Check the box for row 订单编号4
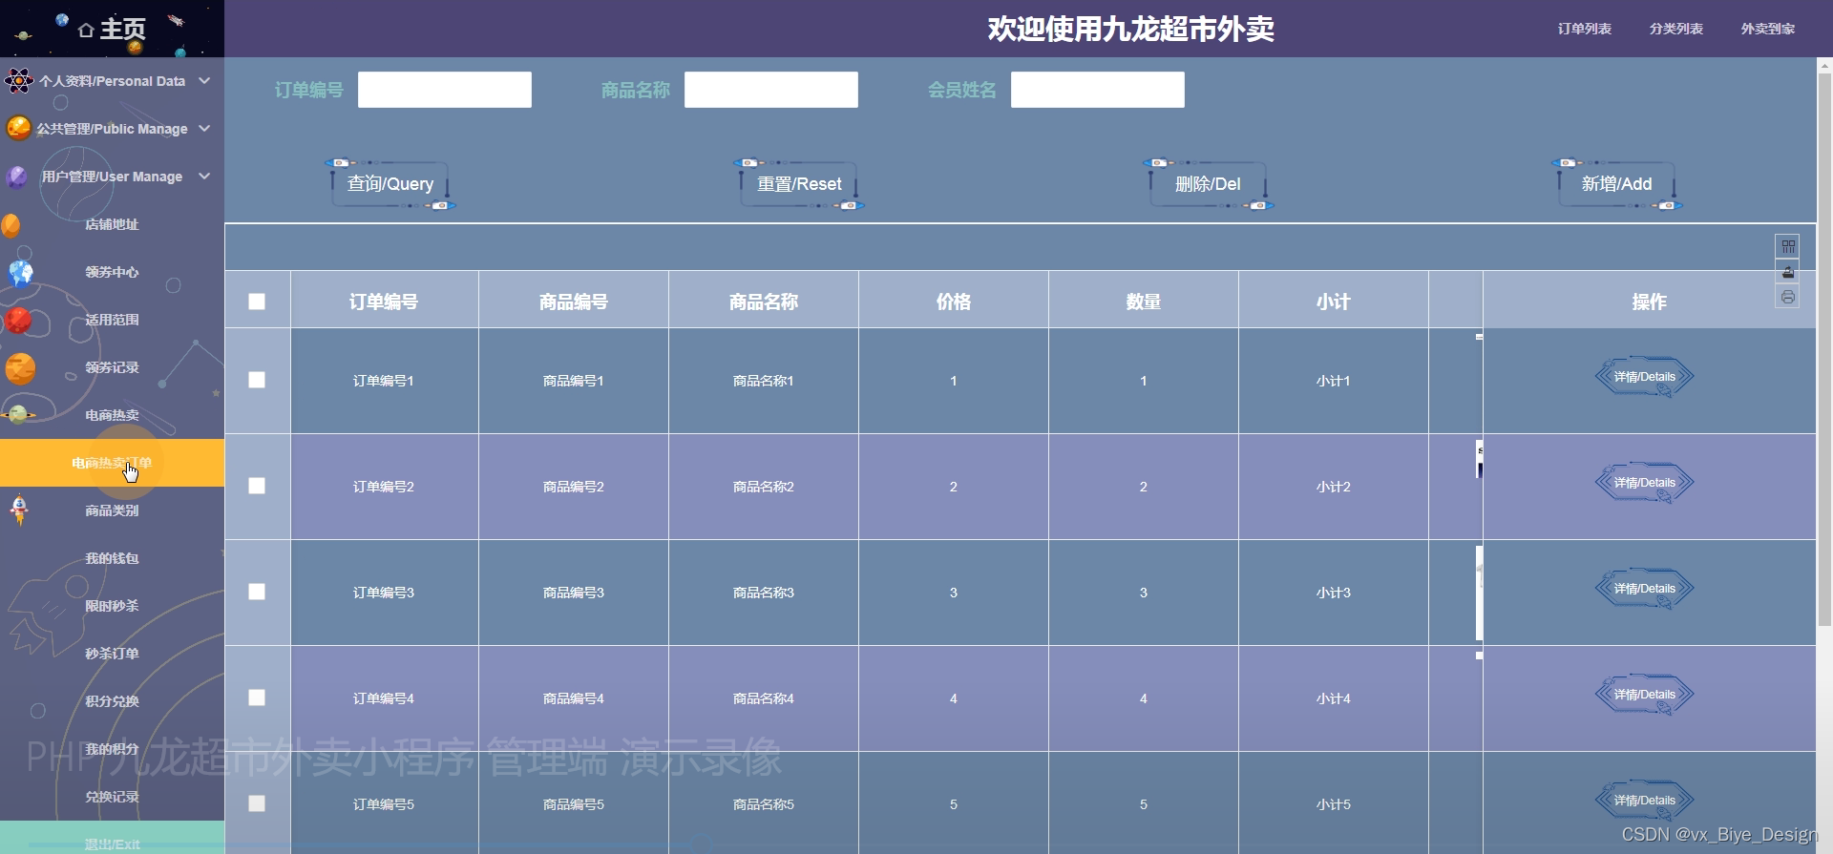This screenshot has width=1833, height=854. coord(257,698)
